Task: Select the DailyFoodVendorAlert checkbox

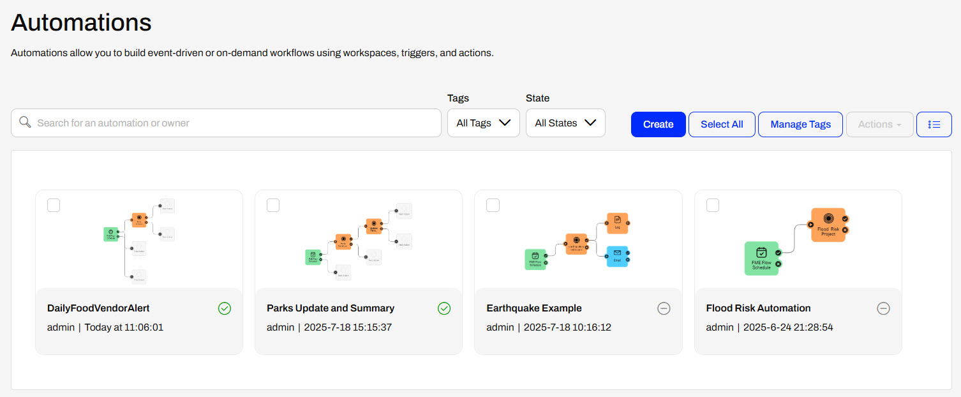Action: click(x=54, y=205)
